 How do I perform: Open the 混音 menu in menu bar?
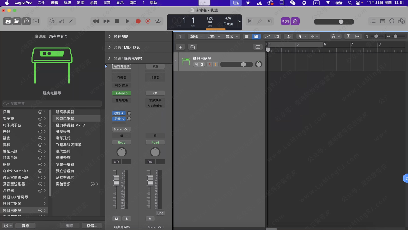pyautogui.click(x=106, y=3)
